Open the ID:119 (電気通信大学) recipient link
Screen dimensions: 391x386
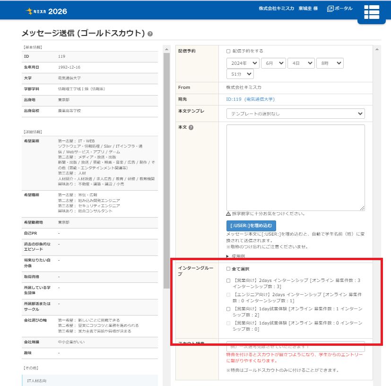pos(251,99)
